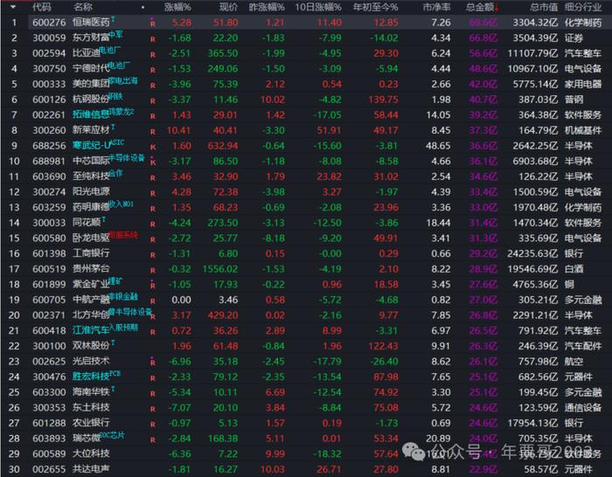
Task: Click the 年初至今% column header
Action: point(375,7)
